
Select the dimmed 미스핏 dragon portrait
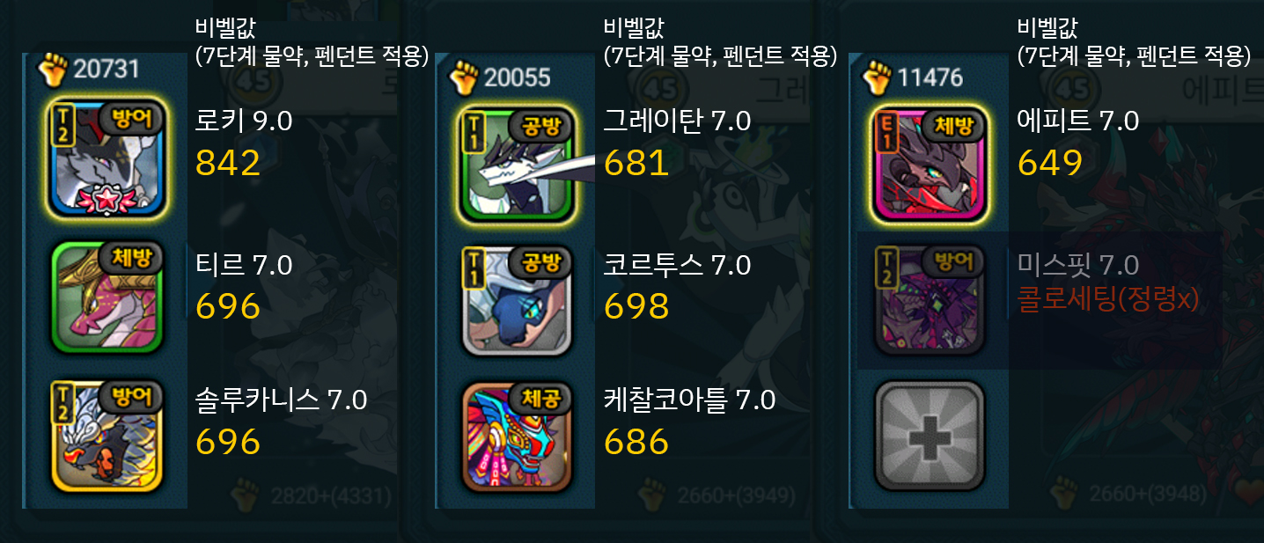[930, 299]
